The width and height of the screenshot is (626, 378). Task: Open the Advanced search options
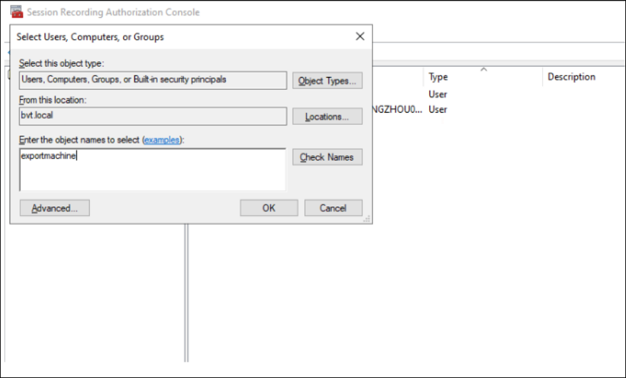click(x=55, y=208)
